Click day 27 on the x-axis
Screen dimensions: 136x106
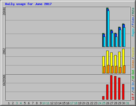pyautogui.click(x=112, y=103)
